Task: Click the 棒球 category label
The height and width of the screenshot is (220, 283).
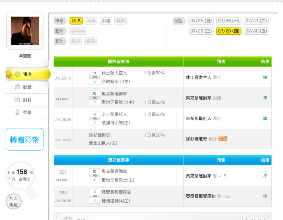Action: [60, 21]
